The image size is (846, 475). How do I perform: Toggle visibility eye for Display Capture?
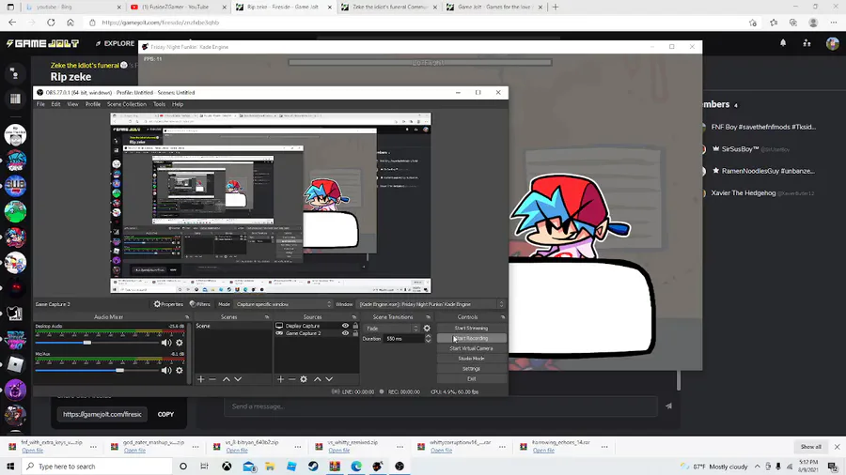tap(345, 326)
